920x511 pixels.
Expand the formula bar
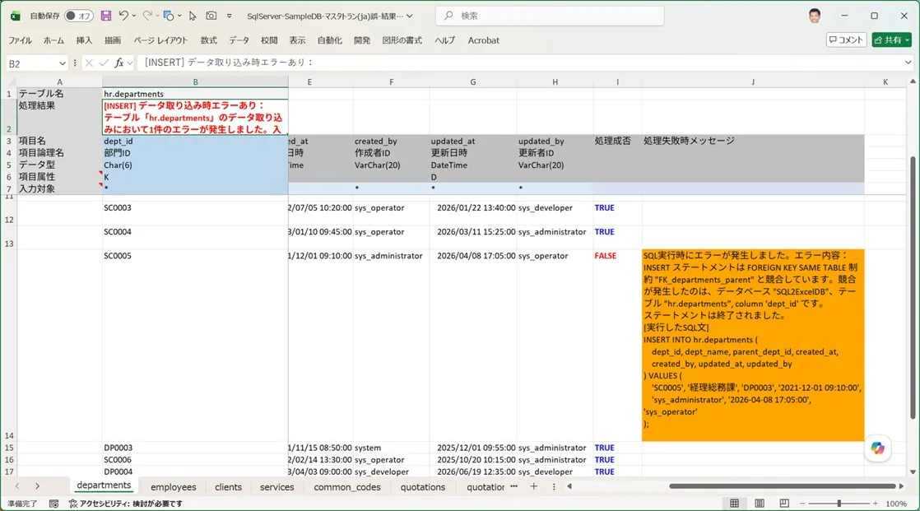coord(908,63)
